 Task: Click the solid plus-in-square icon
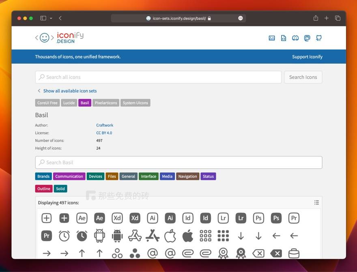pyautogui.click(x=64, y=218)
